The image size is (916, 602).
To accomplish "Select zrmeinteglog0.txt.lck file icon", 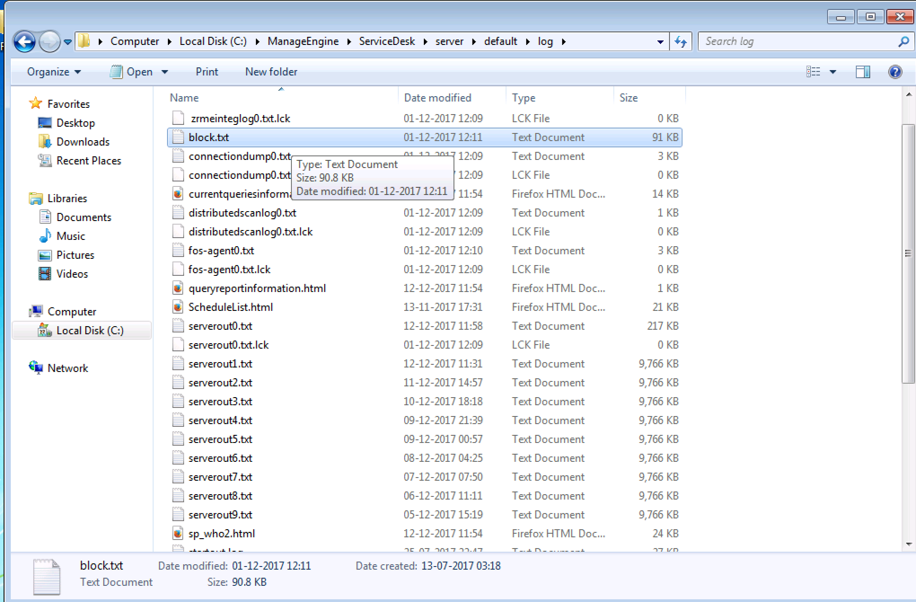I will pyautogui.click(x=178, y=118).
